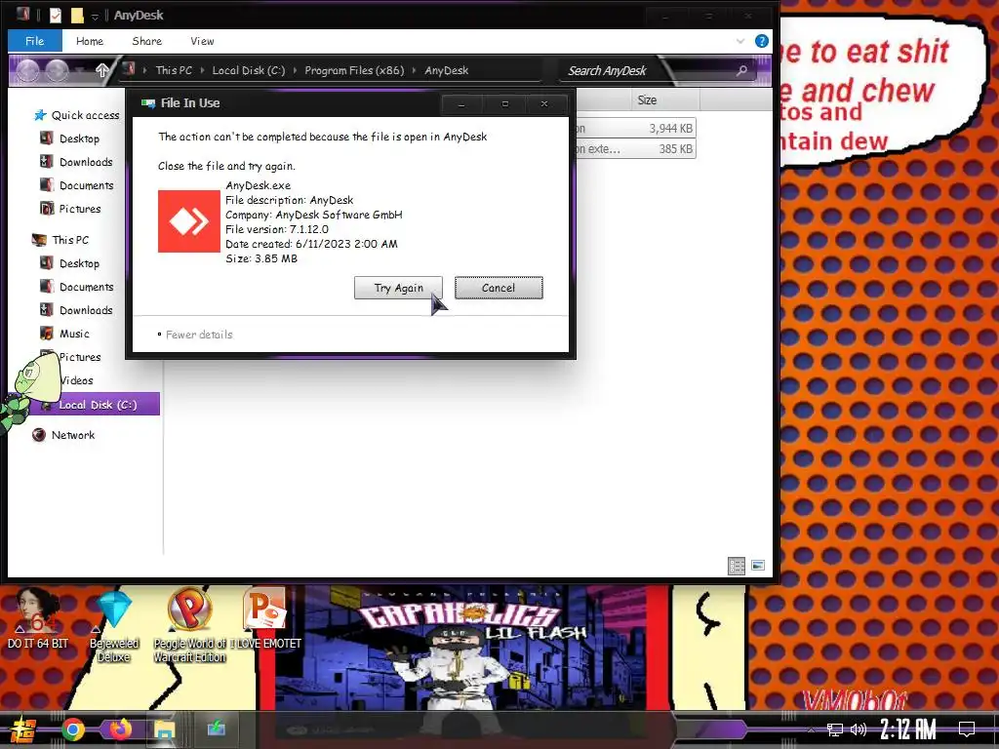
Task: Select Network in navigation pane
Action: tap(72, 435)
